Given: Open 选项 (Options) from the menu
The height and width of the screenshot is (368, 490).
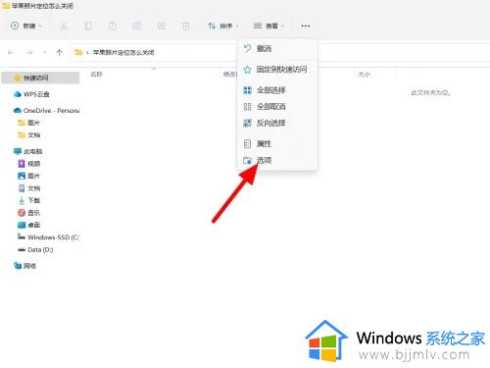Looking at the screenshot, I should click(x=277, y=160).
